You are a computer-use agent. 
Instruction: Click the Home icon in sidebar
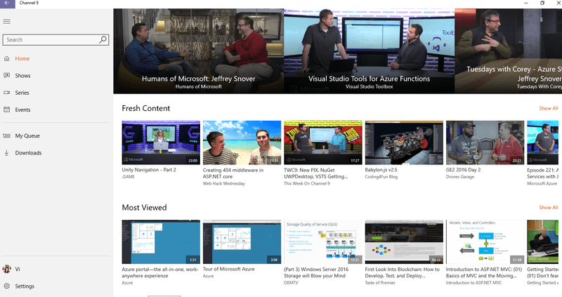[x=7, y=59]
